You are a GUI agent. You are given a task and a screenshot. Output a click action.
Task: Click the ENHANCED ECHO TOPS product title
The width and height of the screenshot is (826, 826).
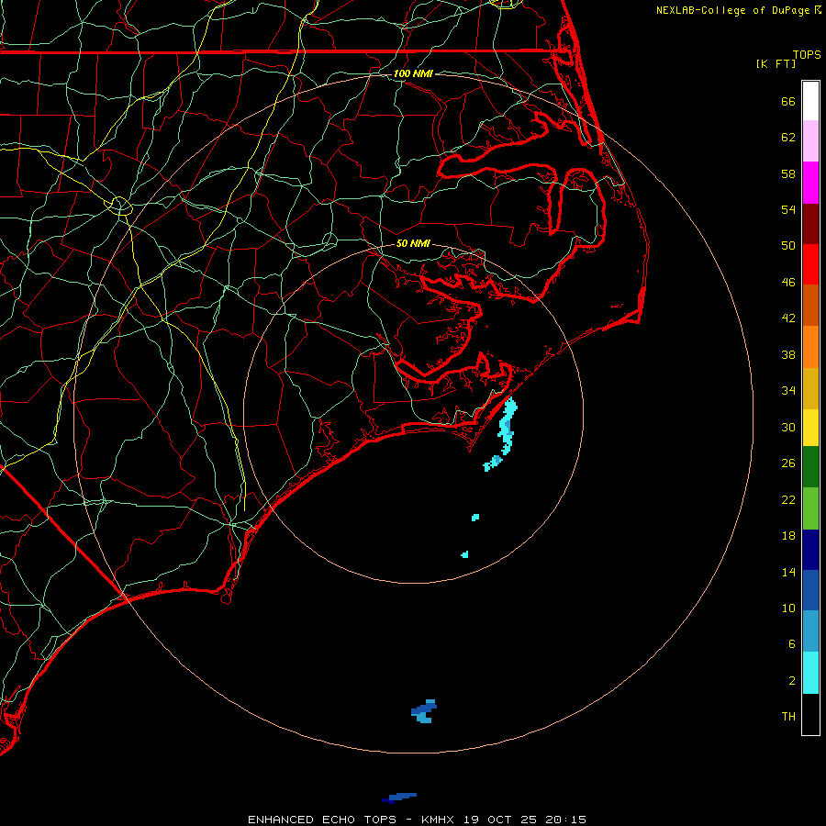click(322, 820)
